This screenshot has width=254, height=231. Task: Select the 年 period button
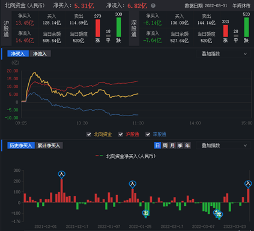(x=187, y=145)
